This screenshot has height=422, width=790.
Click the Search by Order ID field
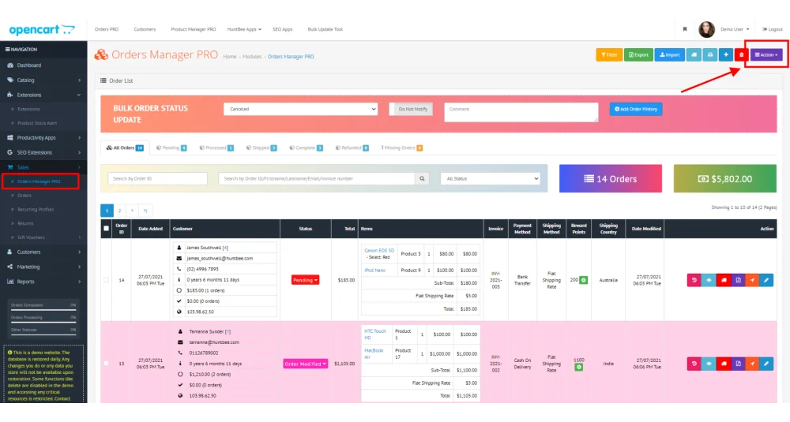[x=157, y=178]
